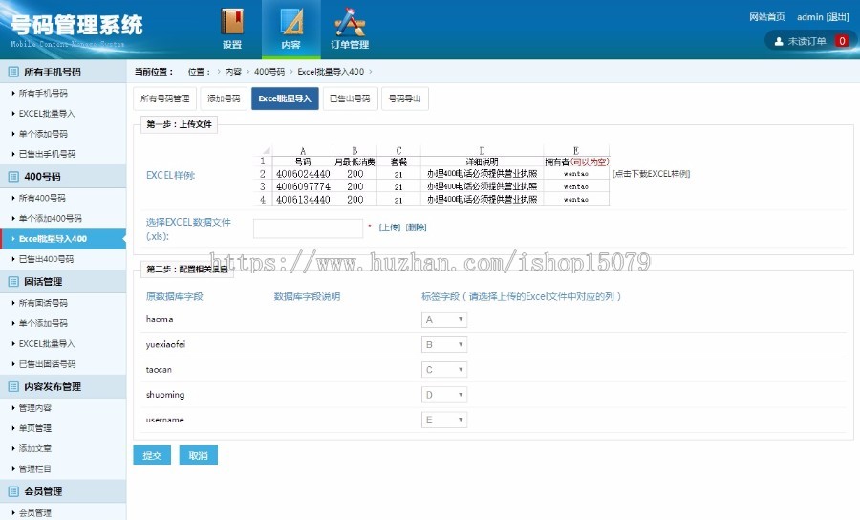Open 单页管理 sidebar item
The width and height of the screenshot is (860, 520).
pyautogui.click(x=35, y=428)
